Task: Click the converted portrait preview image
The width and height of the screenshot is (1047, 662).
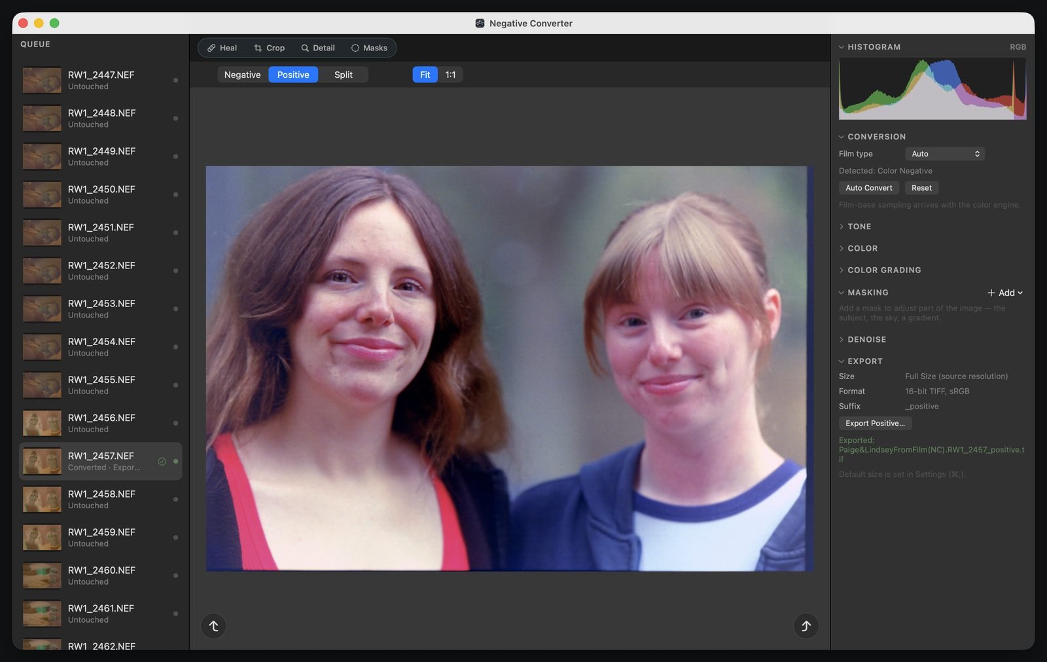Action: [x=509, y=369]
